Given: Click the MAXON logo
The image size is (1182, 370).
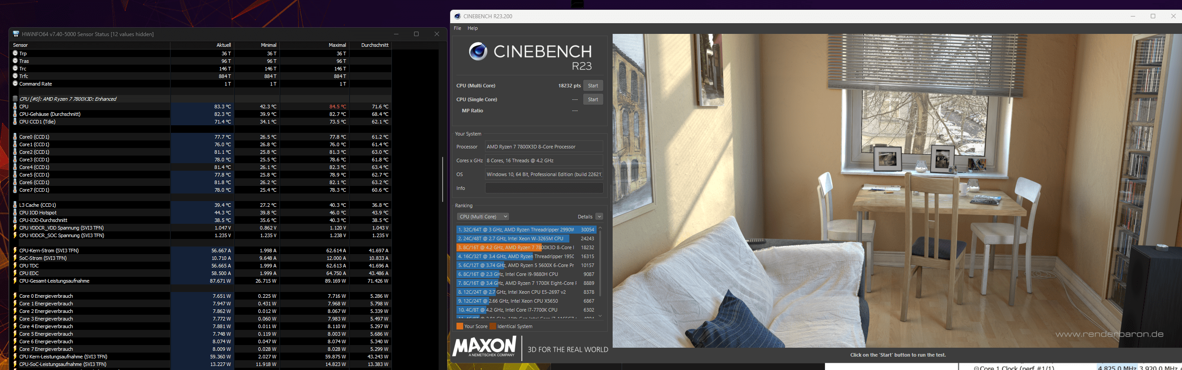Looking at the screenshot, I should click(x=484, y=347).
